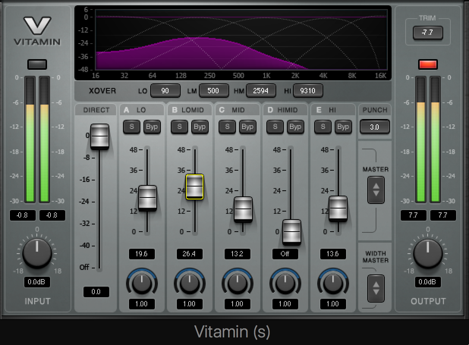Enable solo on the HI band
469x345 pixels.
(x=323, y=127)
